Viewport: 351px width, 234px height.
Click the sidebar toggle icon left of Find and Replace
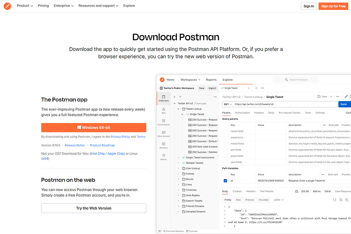pos(160,231)
